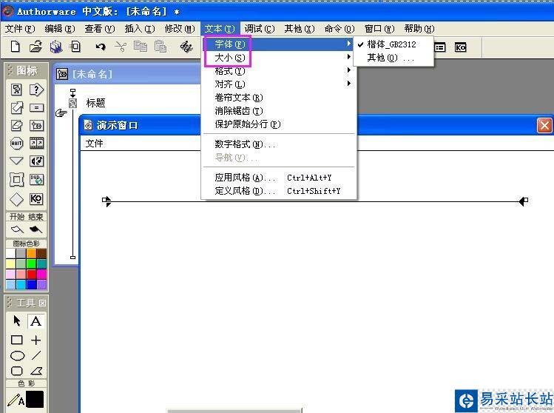554x413 pixels.
Task: Click the New file toolbar icon
Action: (x=16, y=47)
